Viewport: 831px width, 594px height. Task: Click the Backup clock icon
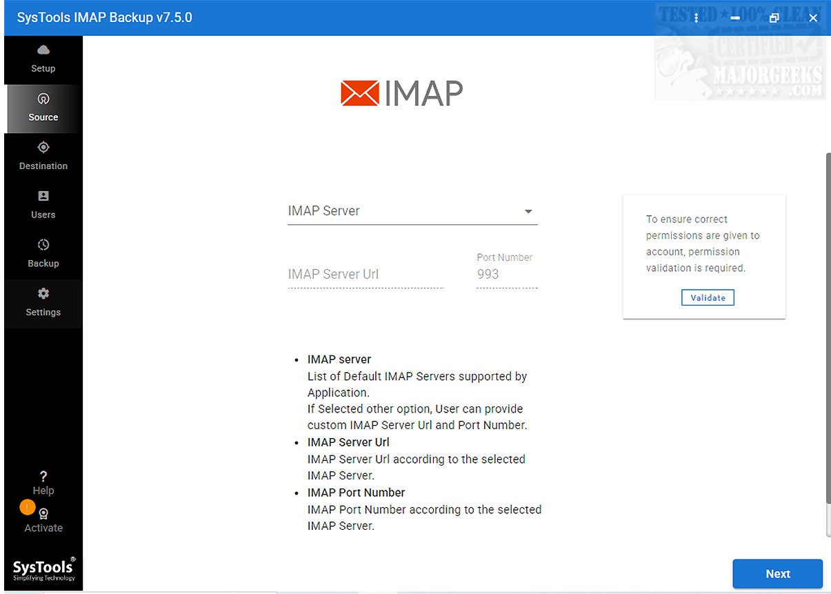43,245
